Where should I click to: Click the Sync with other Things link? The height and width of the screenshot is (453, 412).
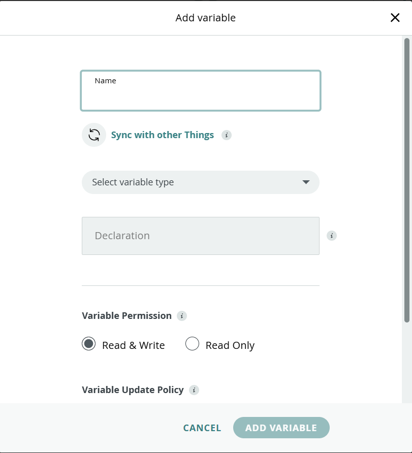(x=163, y=135)
